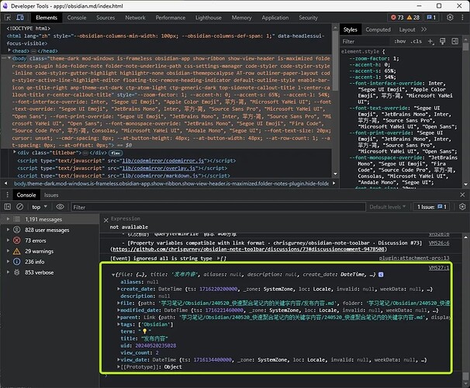Open the Application tab
The image size is (470, 388).
(275, 17)
